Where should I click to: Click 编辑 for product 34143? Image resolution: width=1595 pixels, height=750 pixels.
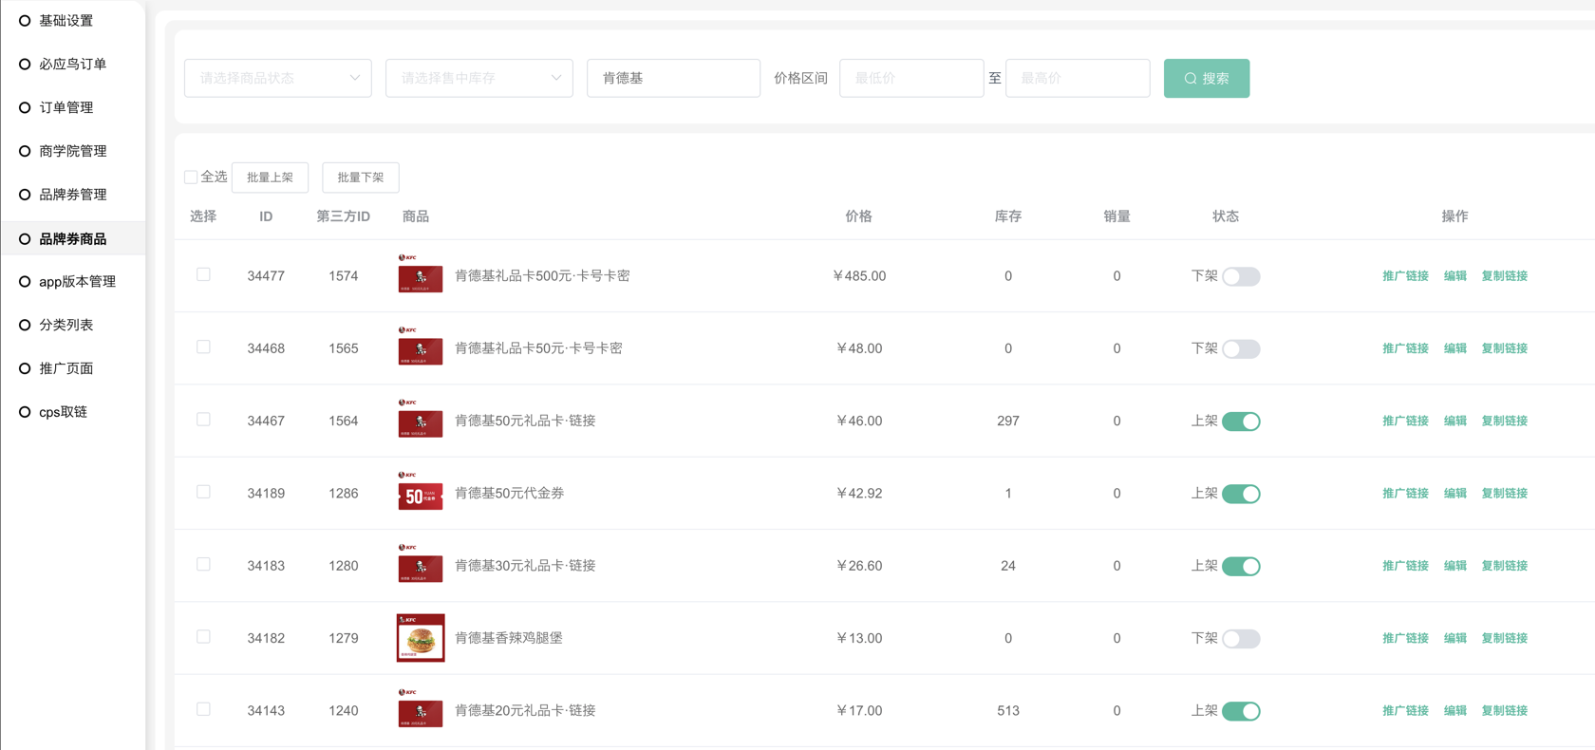coord(1455,711)
